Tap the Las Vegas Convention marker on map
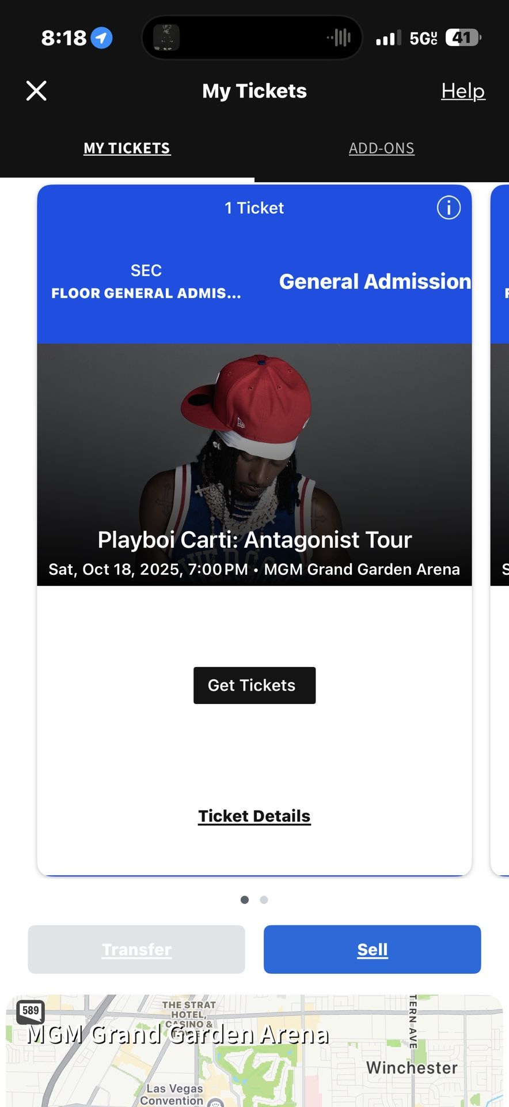The width and height of the screenshot is (509, 1107). click(216, 1102)
